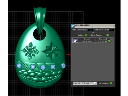Open the Diamond (3.52 spg) material dropdown
The height and width of the screenshot is (96, 128).
(x=95, y=83)
